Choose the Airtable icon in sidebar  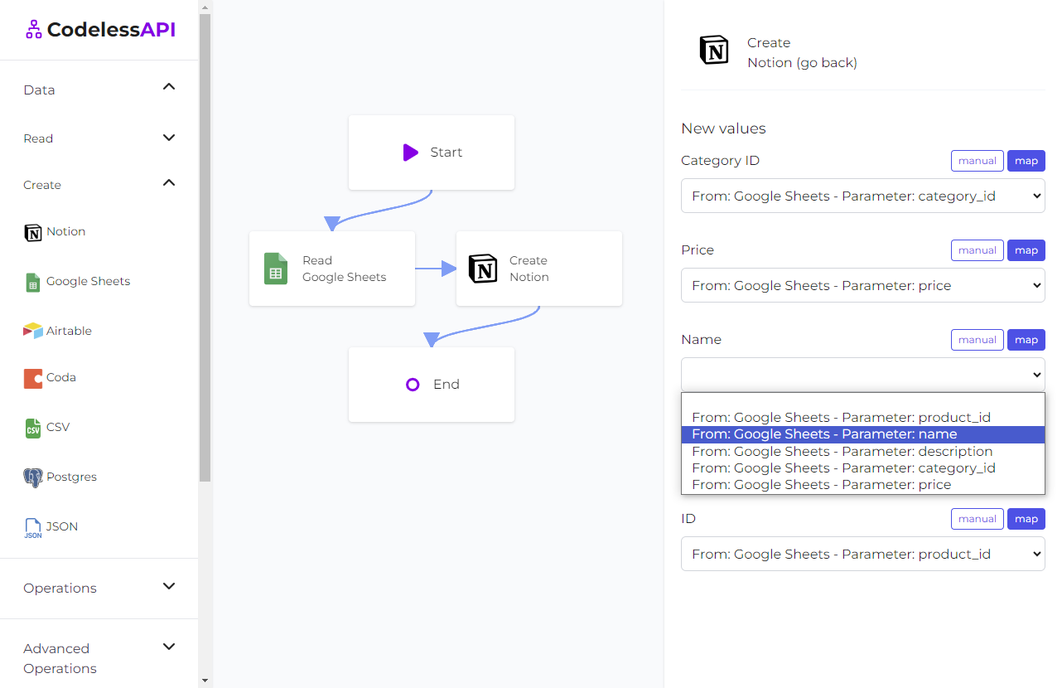[33, 331]
